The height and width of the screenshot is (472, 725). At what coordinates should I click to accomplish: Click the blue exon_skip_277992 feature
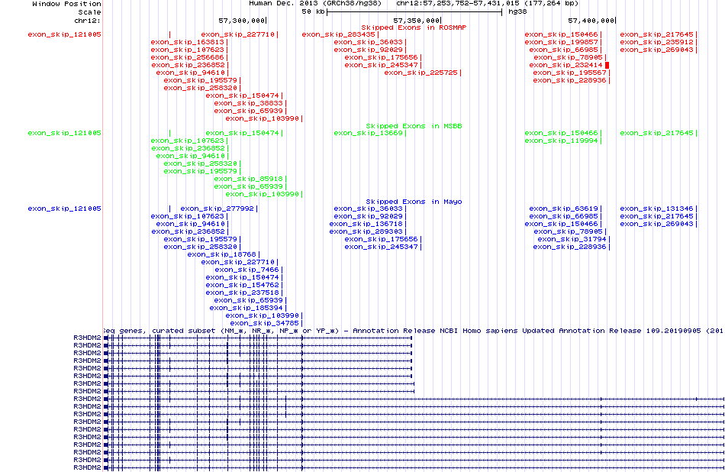click(x=218, y=209)
